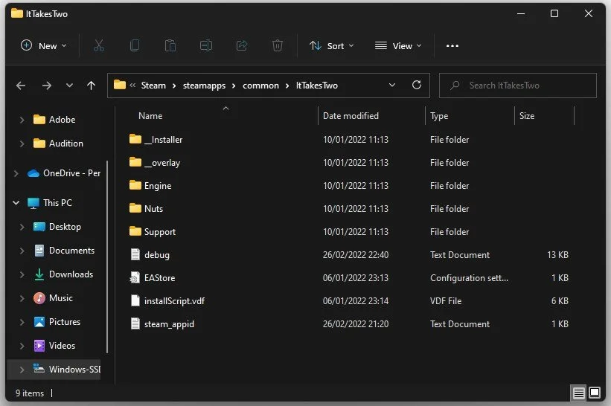
Task: Click the folder icon in address bar
Action: (120, 85)
